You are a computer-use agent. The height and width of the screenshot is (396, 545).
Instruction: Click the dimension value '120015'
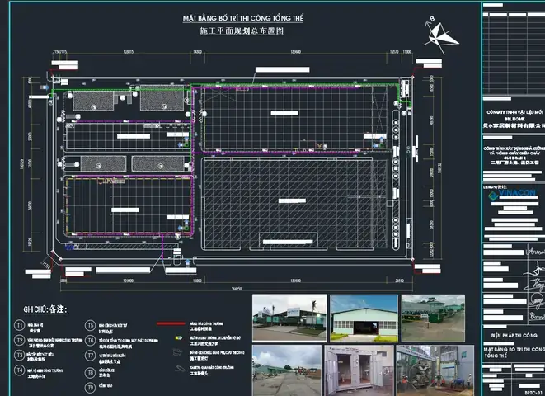(x=129, y=52)
